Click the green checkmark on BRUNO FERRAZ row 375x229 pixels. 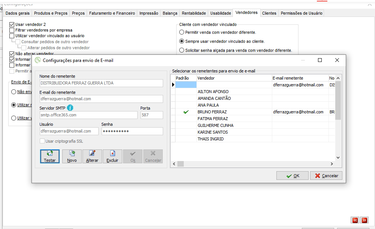click(x=186, y=112)
